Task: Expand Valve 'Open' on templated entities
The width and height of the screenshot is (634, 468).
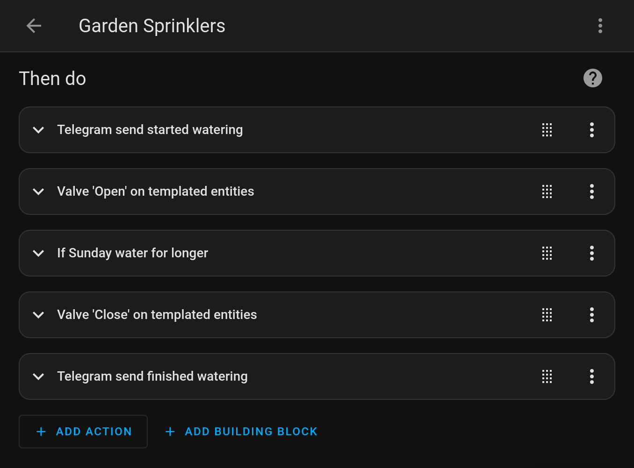Action: 39,191
